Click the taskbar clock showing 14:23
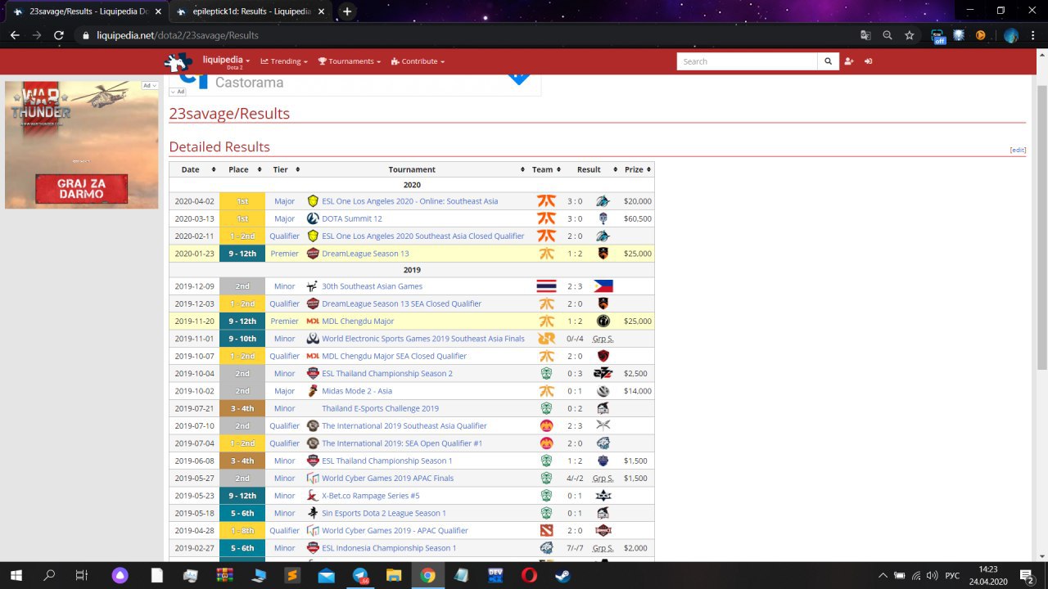This screenshot has width=1048, height=589. [x=987, y=575]
